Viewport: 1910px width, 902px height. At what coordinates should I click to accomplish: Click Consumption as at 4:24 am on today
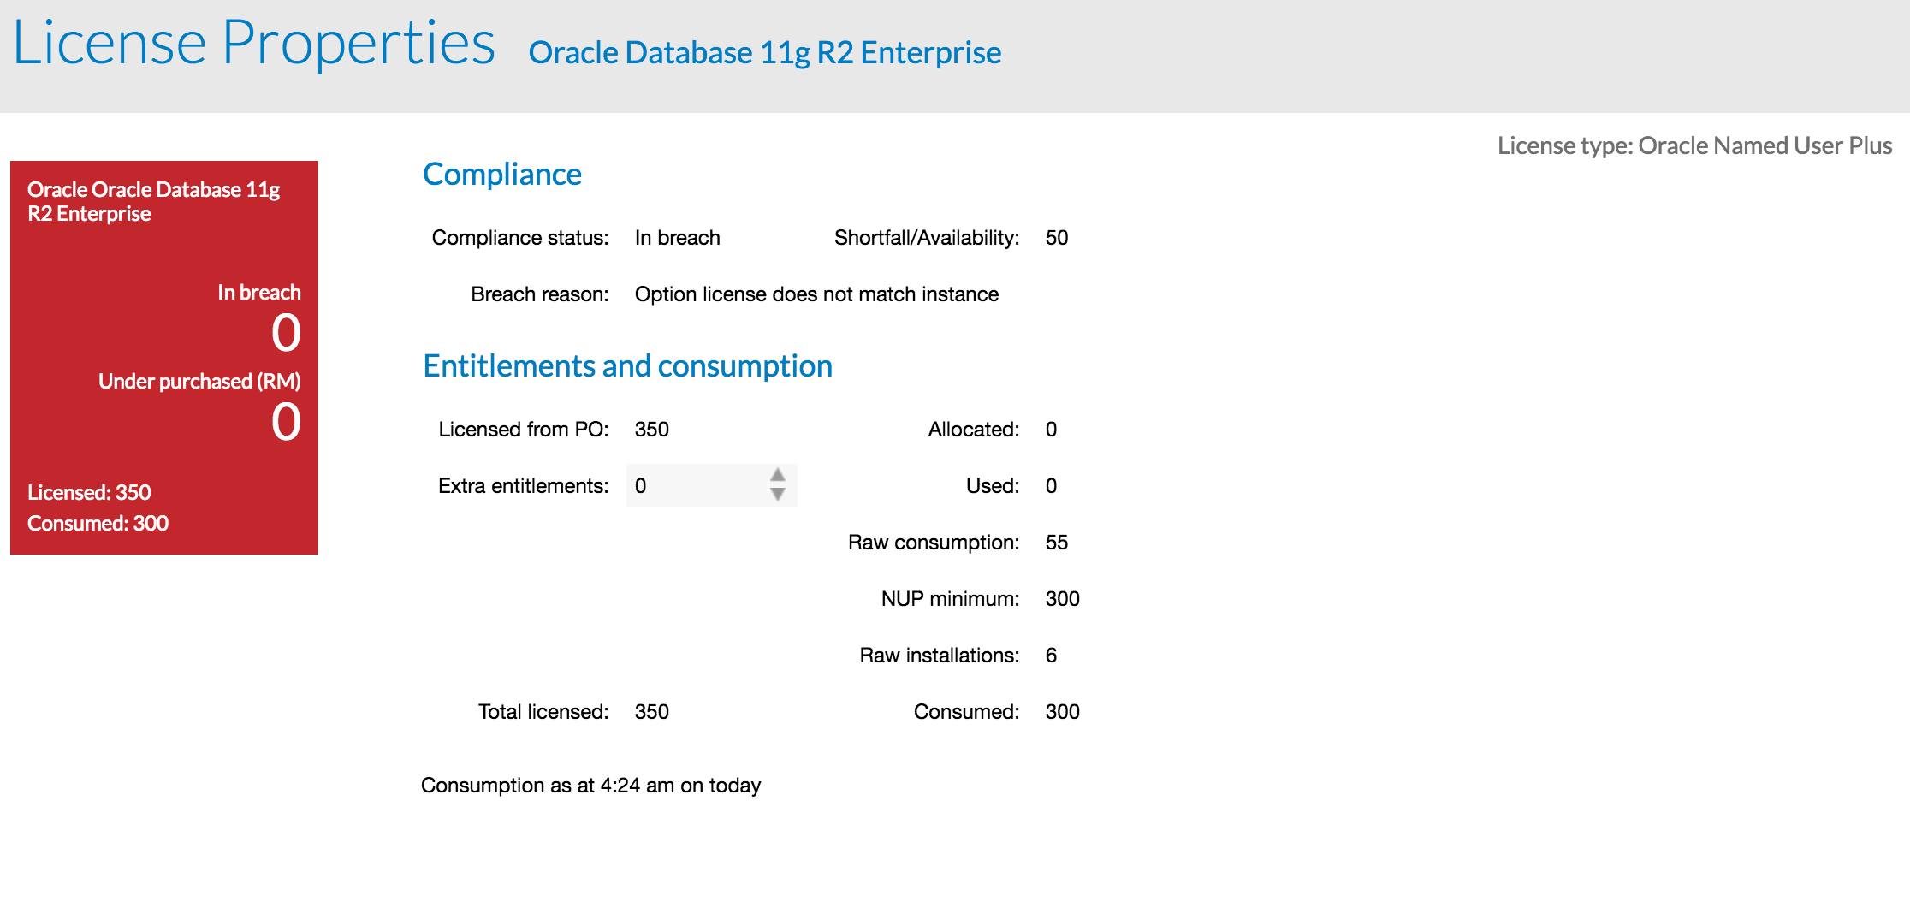[x=590, y=786]
